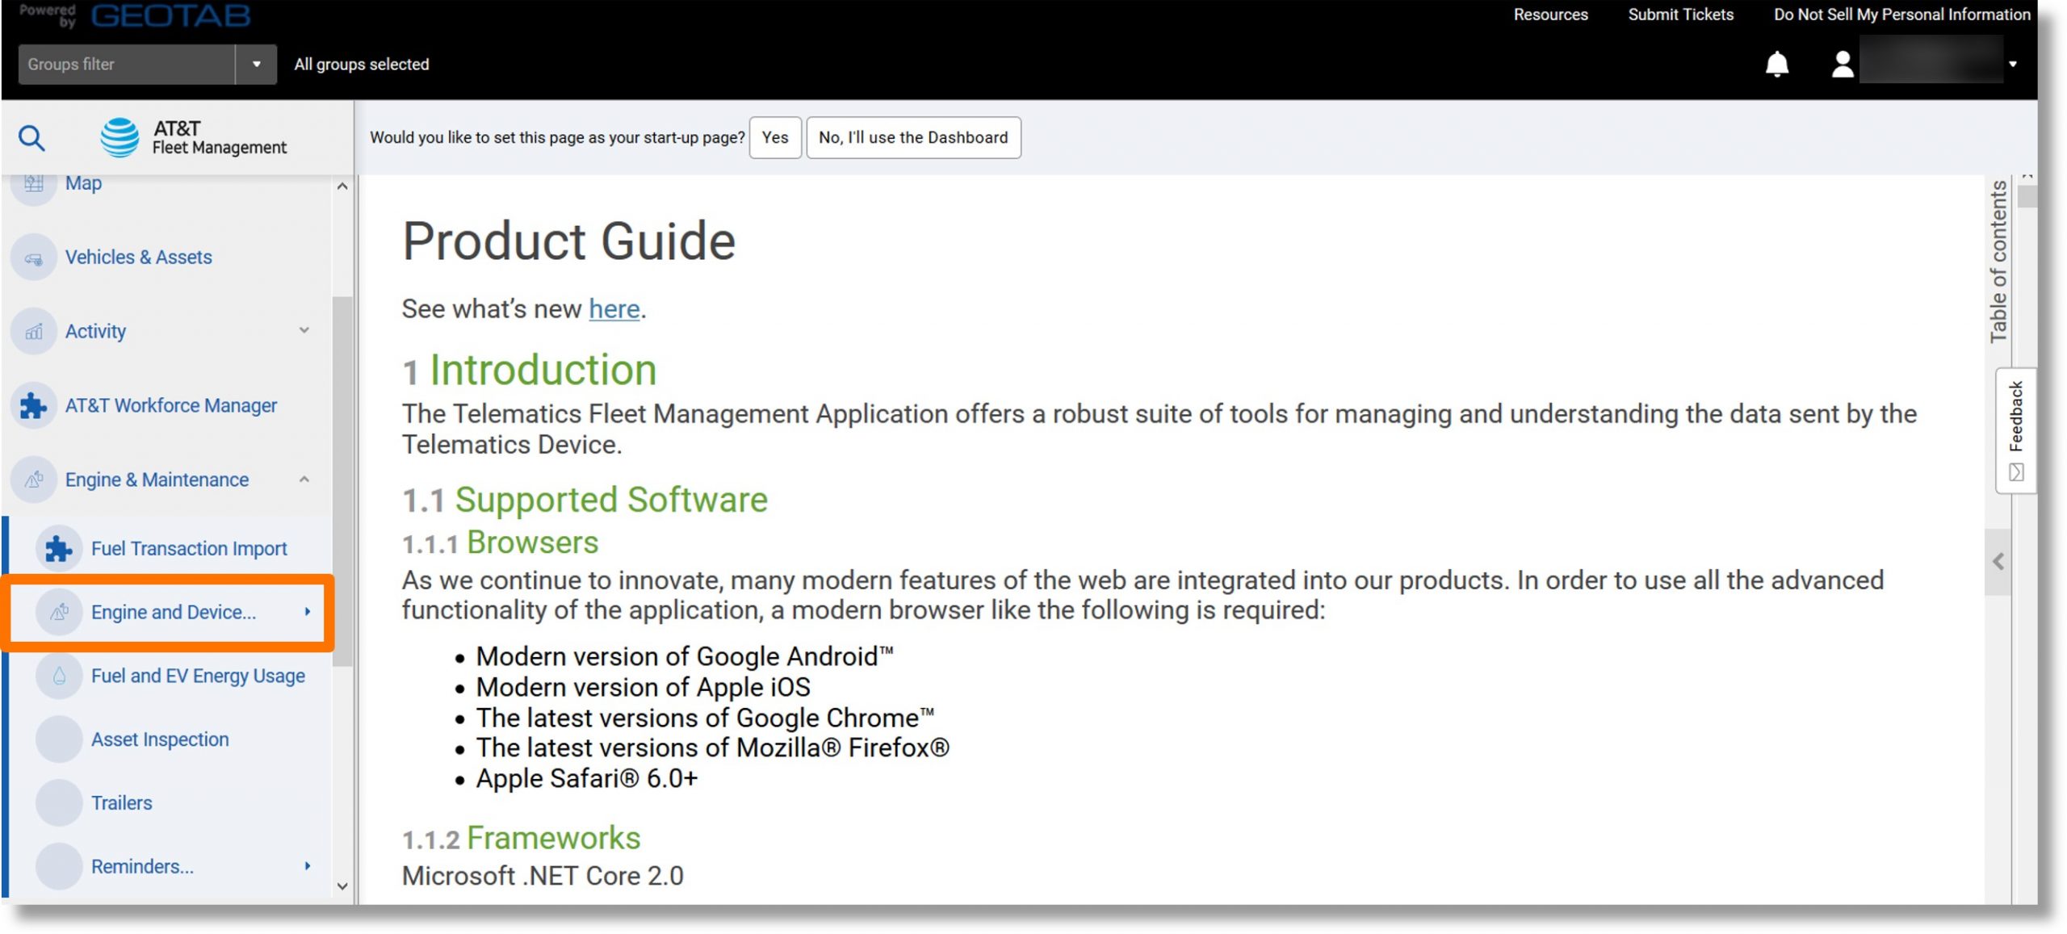Open the user account dropdown arrow
The height and width of the screenshot is (934, 2067).
(2013, 65)
